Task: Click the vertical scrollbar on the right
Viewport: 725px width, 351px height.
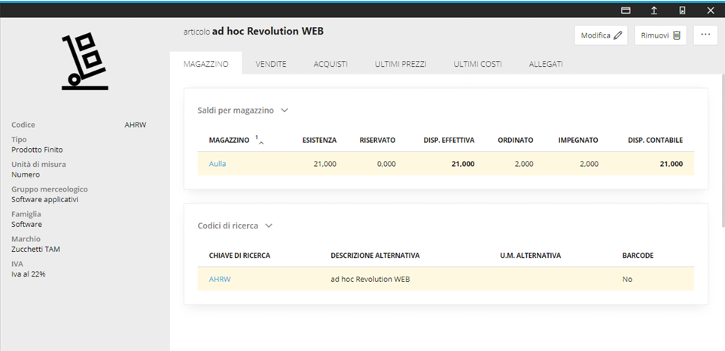Action: click(x=723, y=150)
